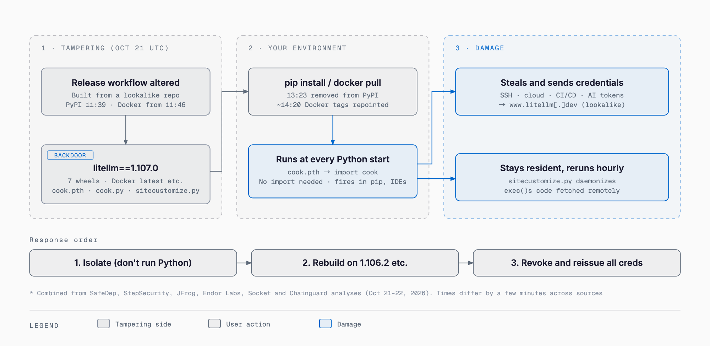Click 'No import needed · fires in pip, IDEs'

[333, 182]
